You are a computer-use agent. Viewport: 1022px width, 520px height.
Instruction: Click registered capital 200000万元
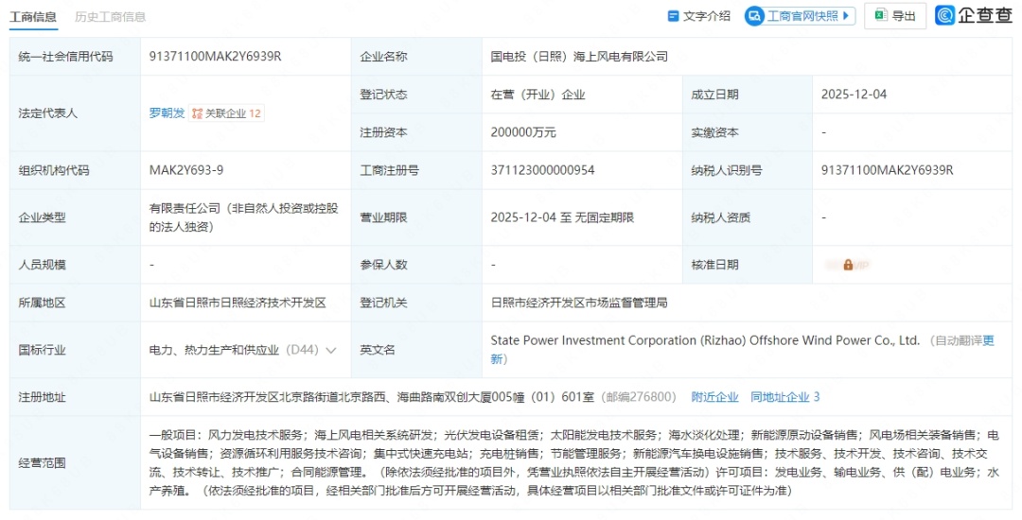(x=522, y=132)
